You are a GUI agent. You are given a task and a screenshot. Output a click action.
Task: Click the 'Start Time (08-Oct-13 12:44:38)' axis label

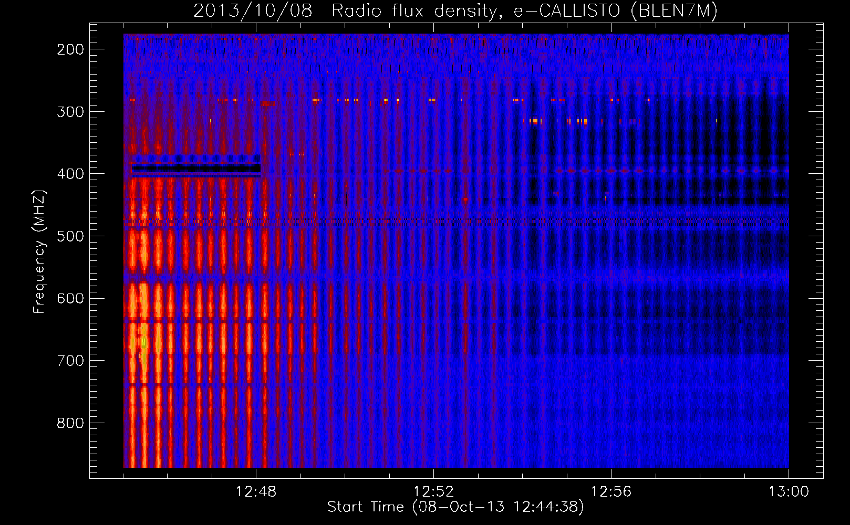click(455, 507)
